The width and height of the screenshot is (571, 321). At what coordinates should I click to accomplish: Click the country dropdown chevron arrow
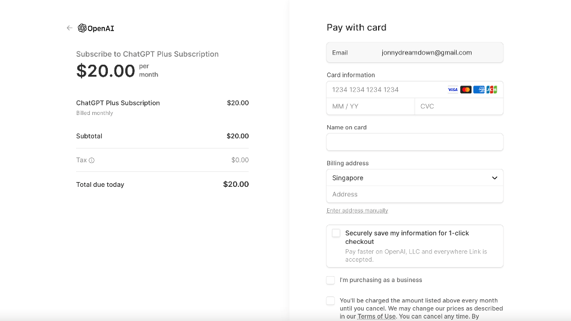click(495, 178)
